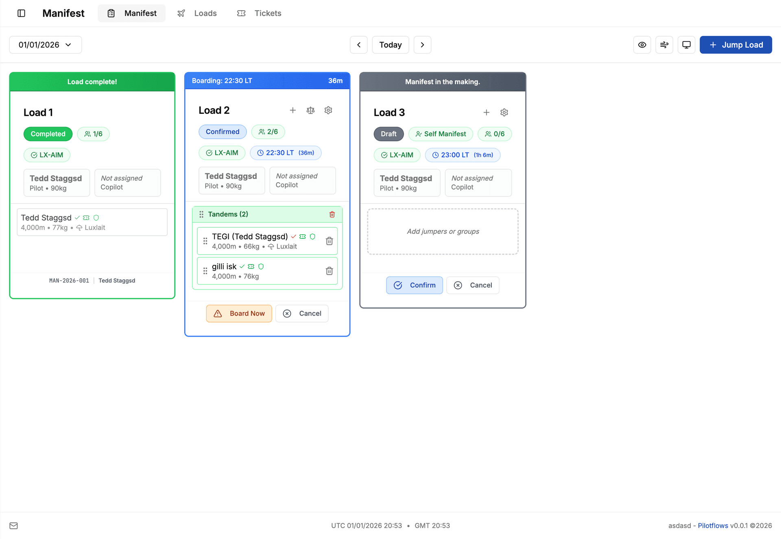781x539 pixels.
Task: Open the messages envelope at bottom left
Action: [13, 526]
